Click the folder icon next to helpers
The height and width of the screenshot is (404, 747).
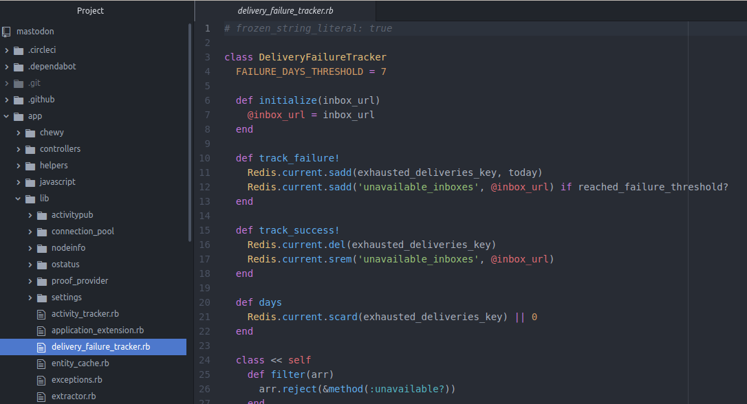pos(31,165)
